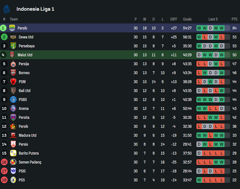
Task: Click Persib's green rank 1 badge
Action: coord(4,28)
